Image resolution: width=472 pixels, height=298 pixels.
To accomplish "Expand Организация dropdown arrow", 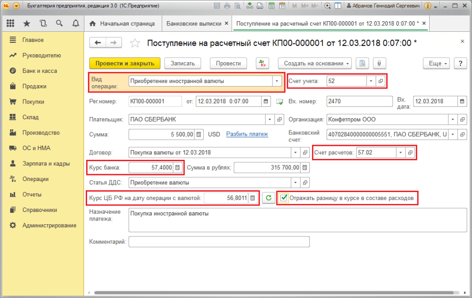I will pyautogui.click(x=453, y=119).
